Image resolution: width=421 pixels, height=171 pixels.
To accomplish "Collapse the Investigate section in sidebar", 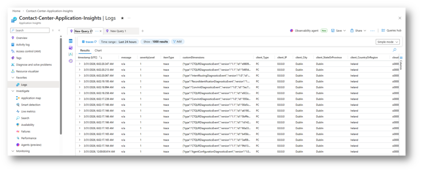I will point(12,91).
